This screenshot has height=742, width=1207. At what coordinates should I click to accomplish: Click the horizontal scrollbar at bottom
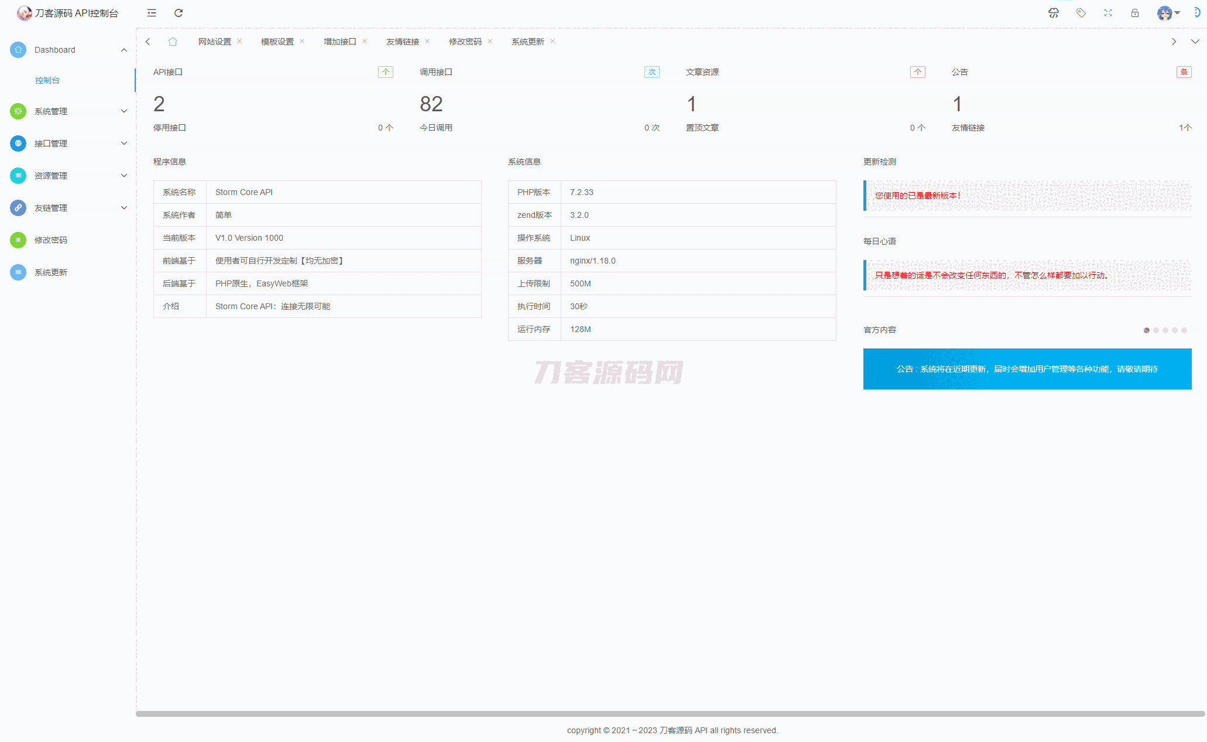click(x=670, y=714)
